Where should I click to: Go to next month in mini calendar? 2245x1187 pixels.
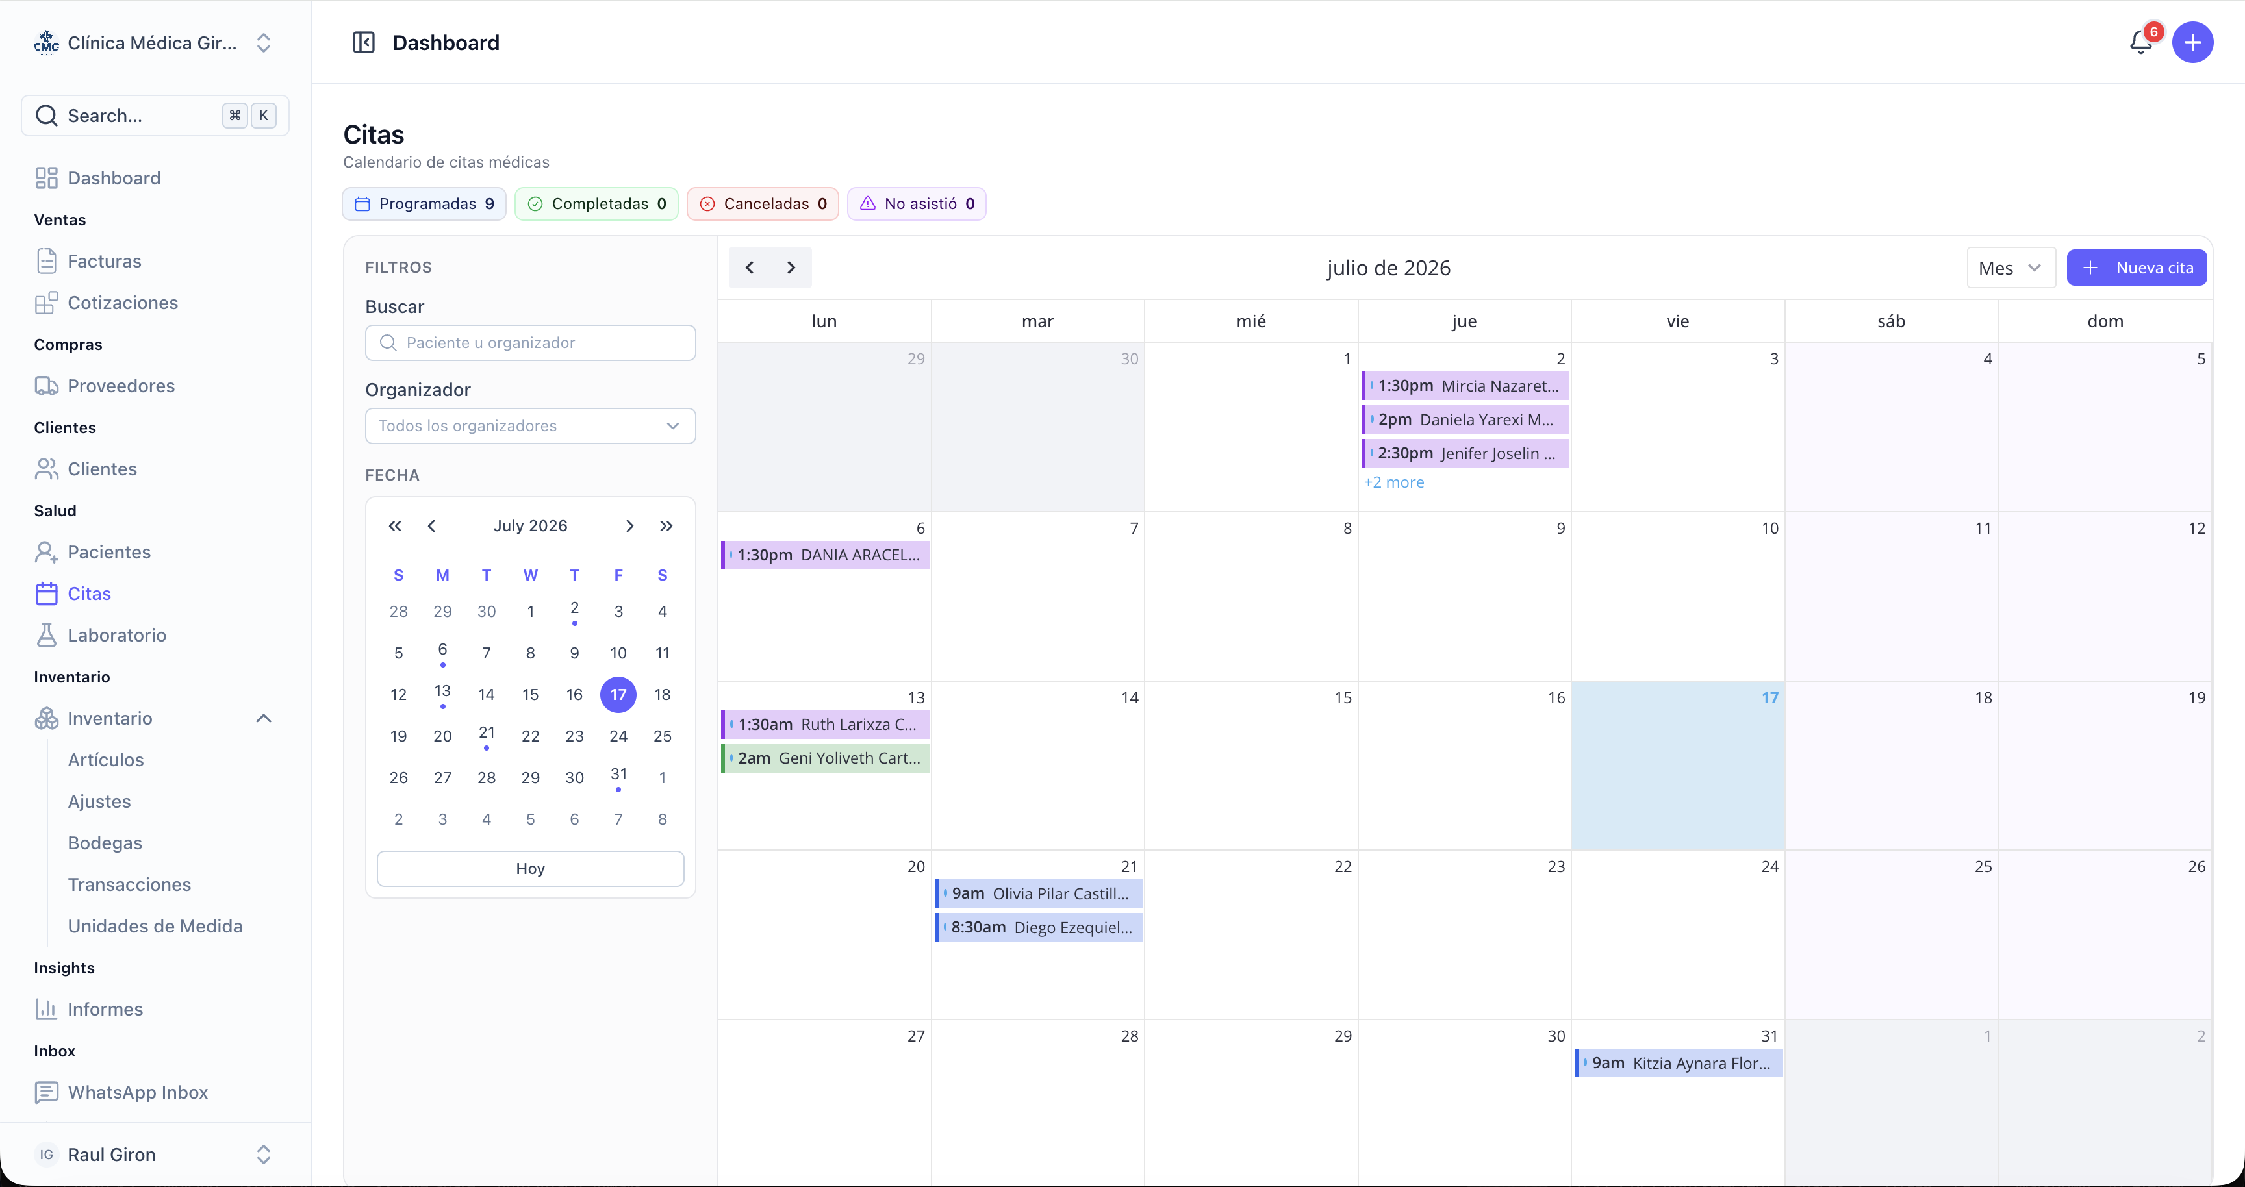click(x=629, y=526)
